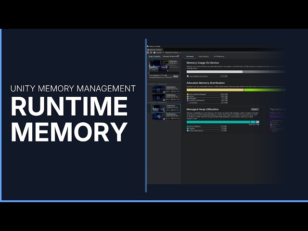Open the Summary tab

pyautogui.click(x=190, y=57)
